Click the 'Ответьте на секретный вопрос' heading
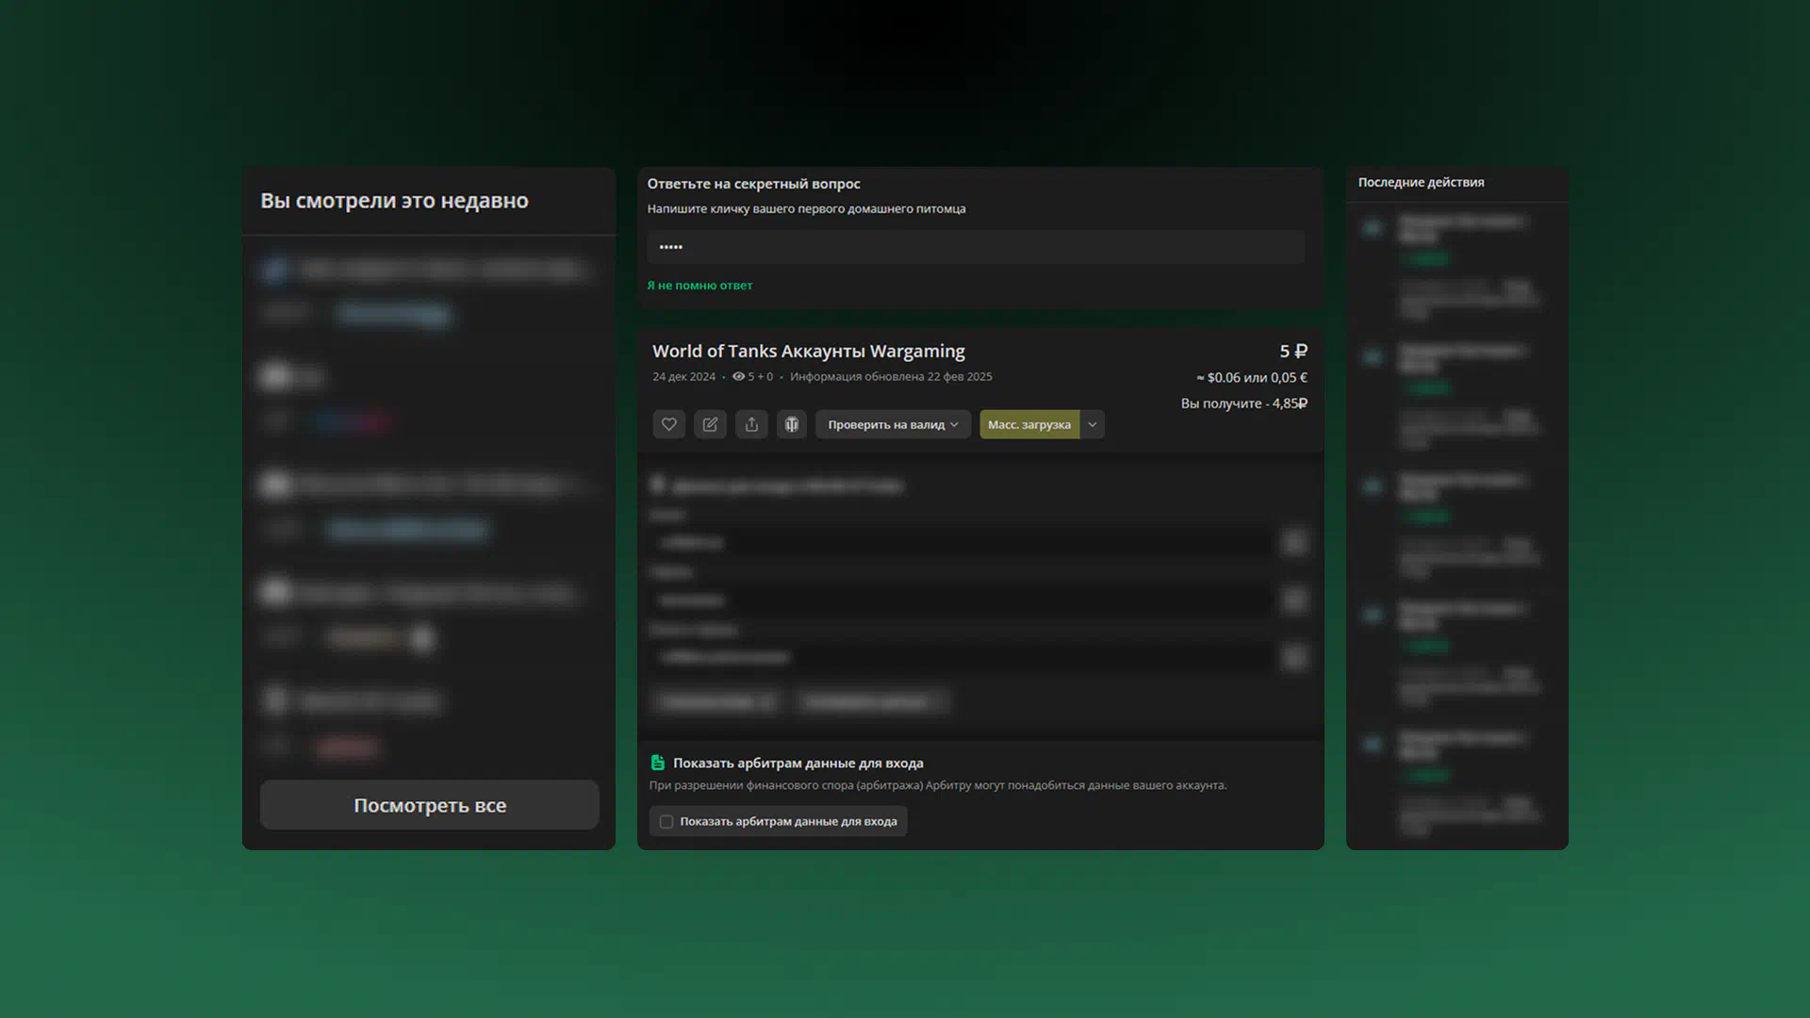This screenshot has width=1810, height=1018. pyautogui.click(x=753, y=184)
